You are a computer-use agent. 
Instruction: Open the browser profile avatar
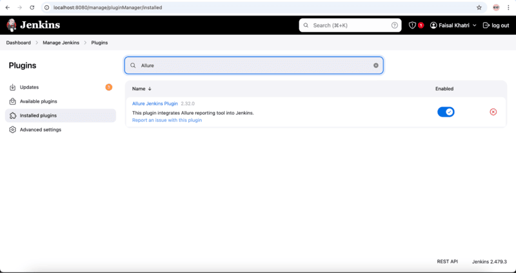click(496, 7)
